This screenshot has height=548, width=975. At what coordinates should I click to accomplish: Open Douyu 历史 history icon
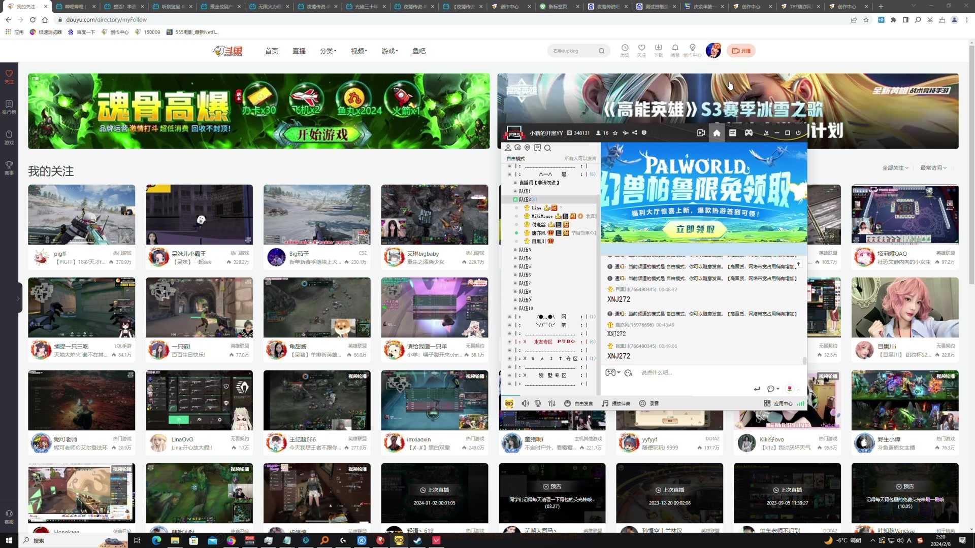[624, 50]
